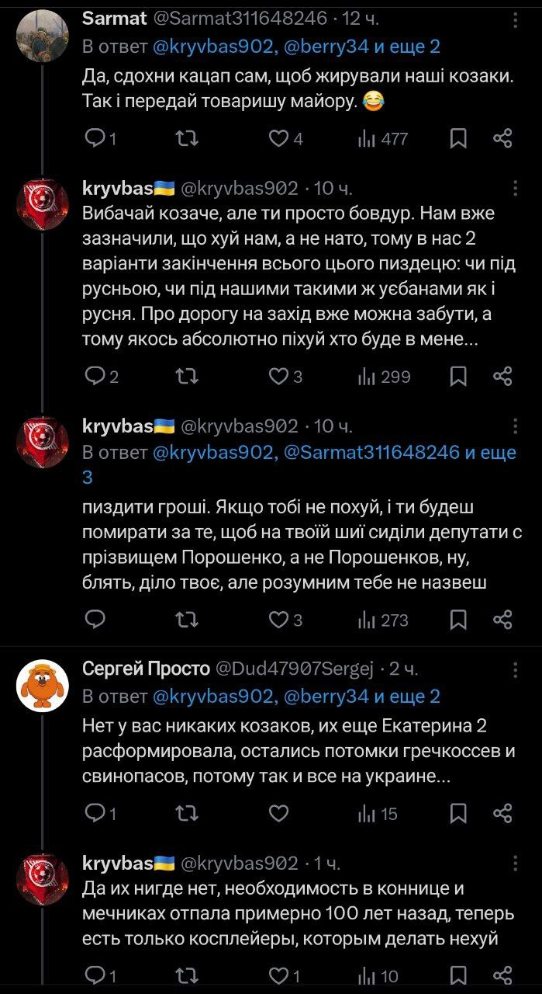Reply to kryvbas tweet with 299 views
Viewport: 542px width, 994px height.
pos(95,377)
